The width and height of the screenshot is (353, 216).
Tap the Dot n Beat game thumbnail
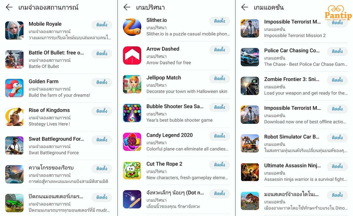tap(132, 199)
